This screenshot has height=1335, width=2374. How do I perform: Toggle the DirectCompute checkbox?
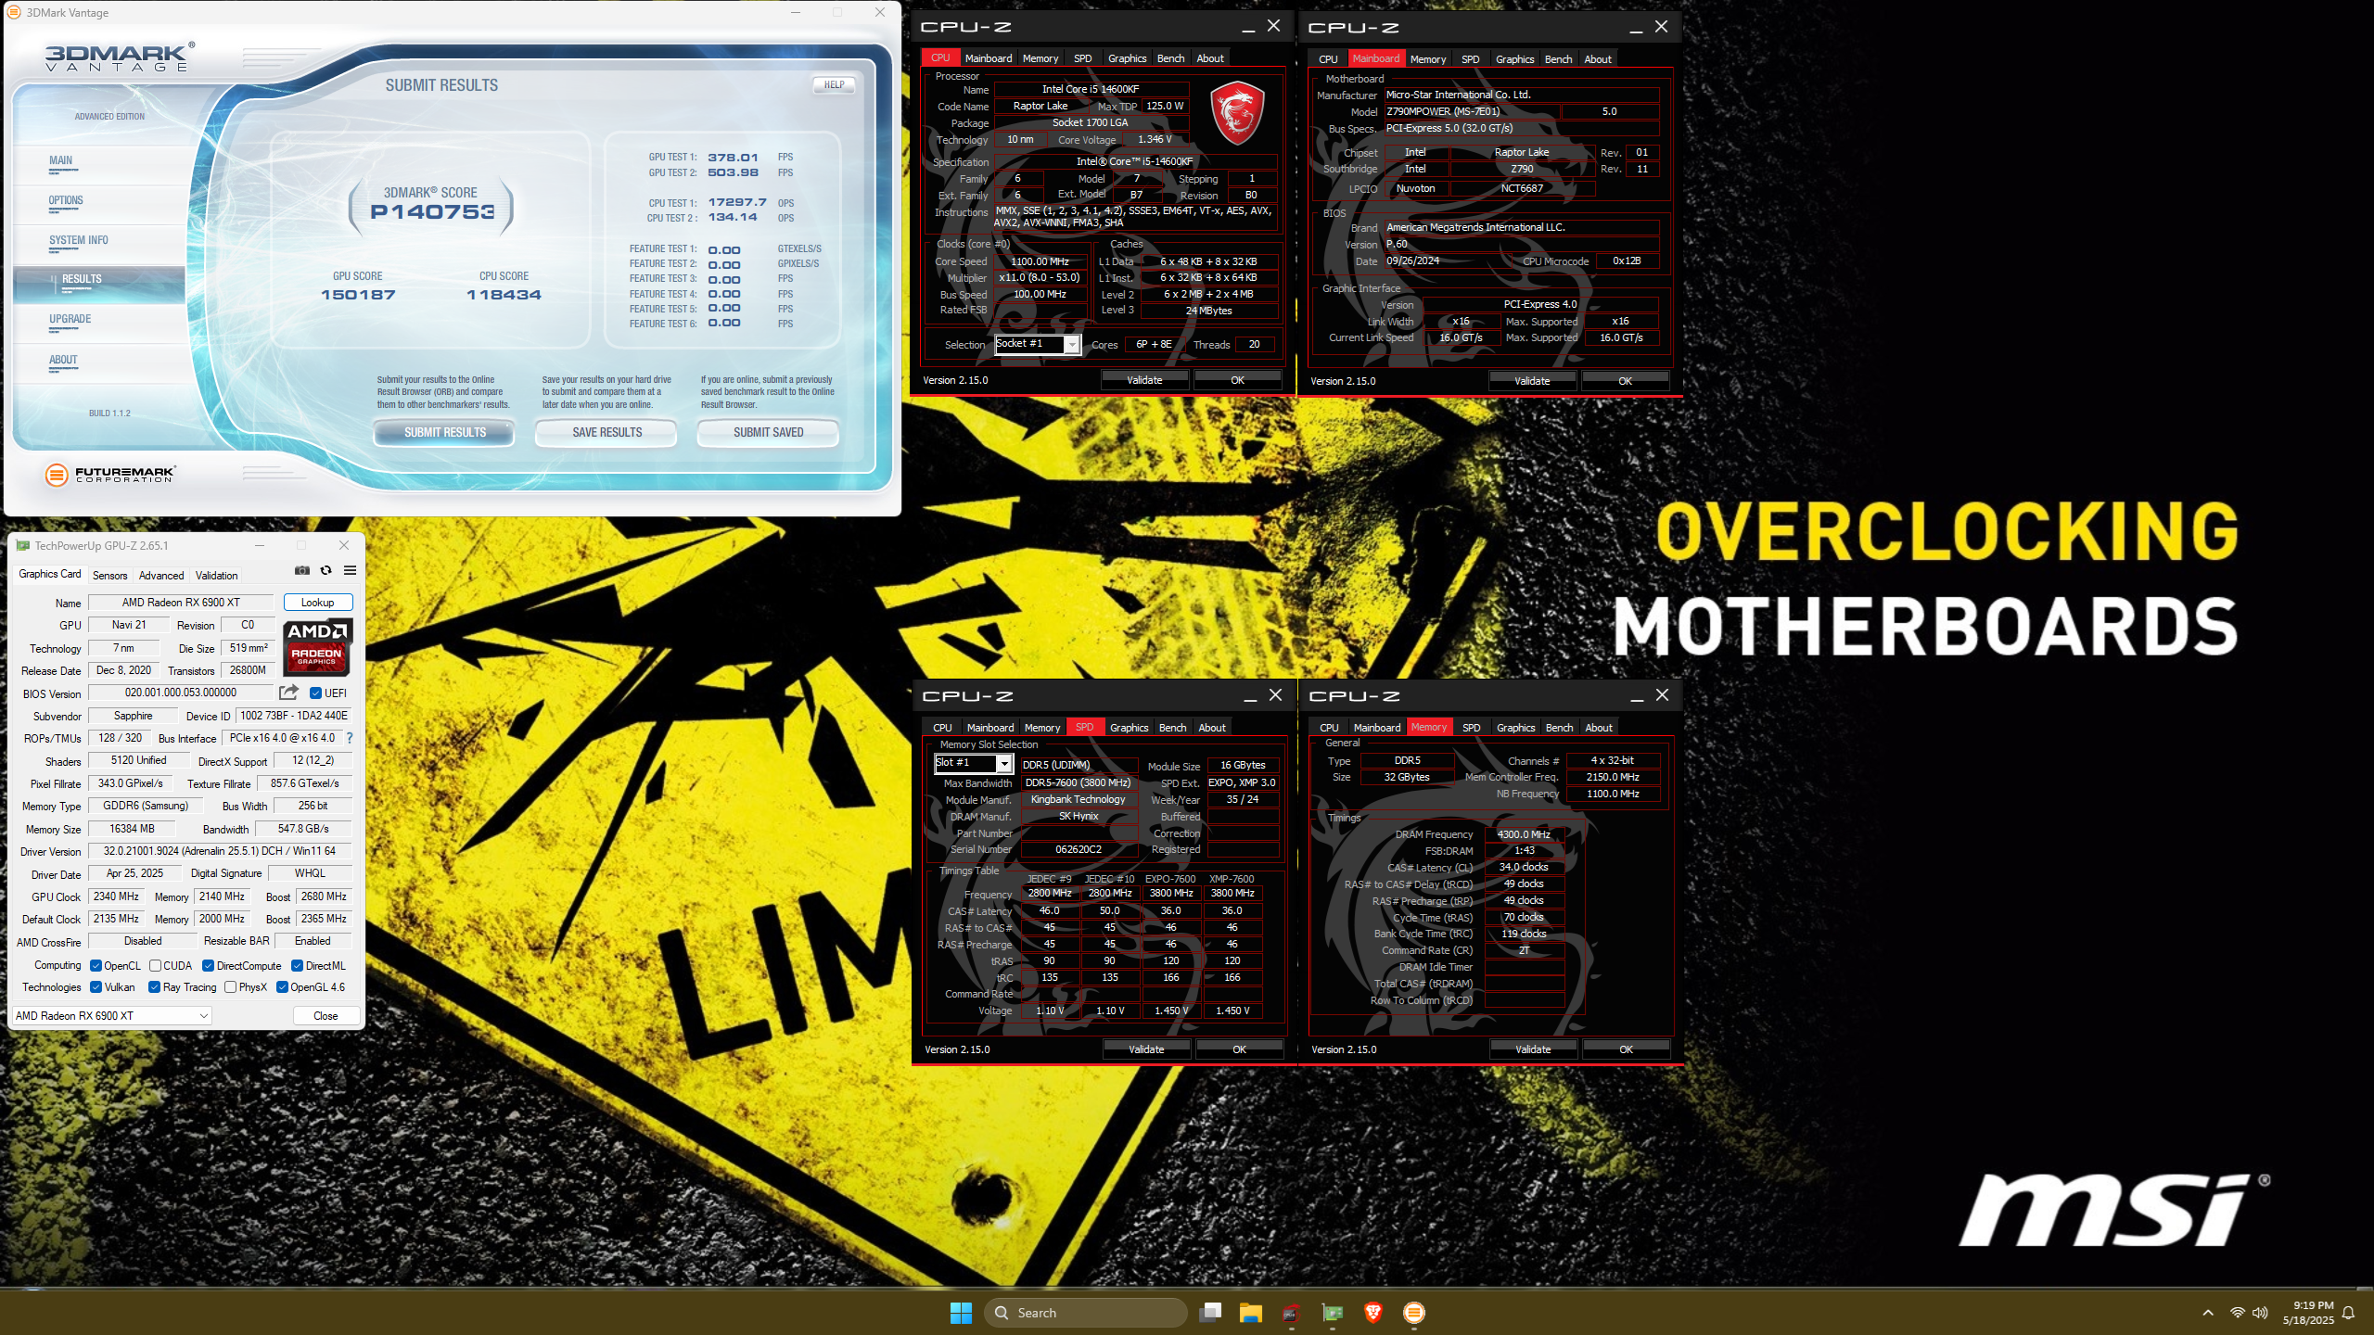pos(208,965)
